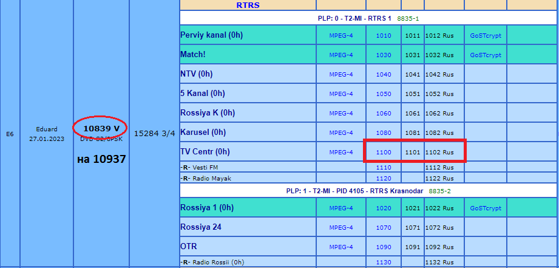Select video PID 1101 for TV Centr
The image size is (559, 268).
point(413,153)
